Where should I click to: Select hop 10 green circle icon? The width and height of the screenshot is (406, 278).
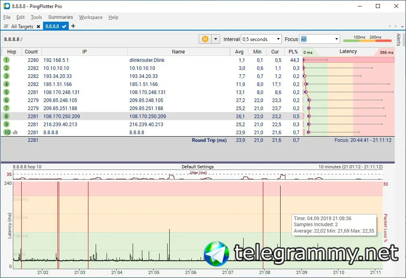(7, 132)
